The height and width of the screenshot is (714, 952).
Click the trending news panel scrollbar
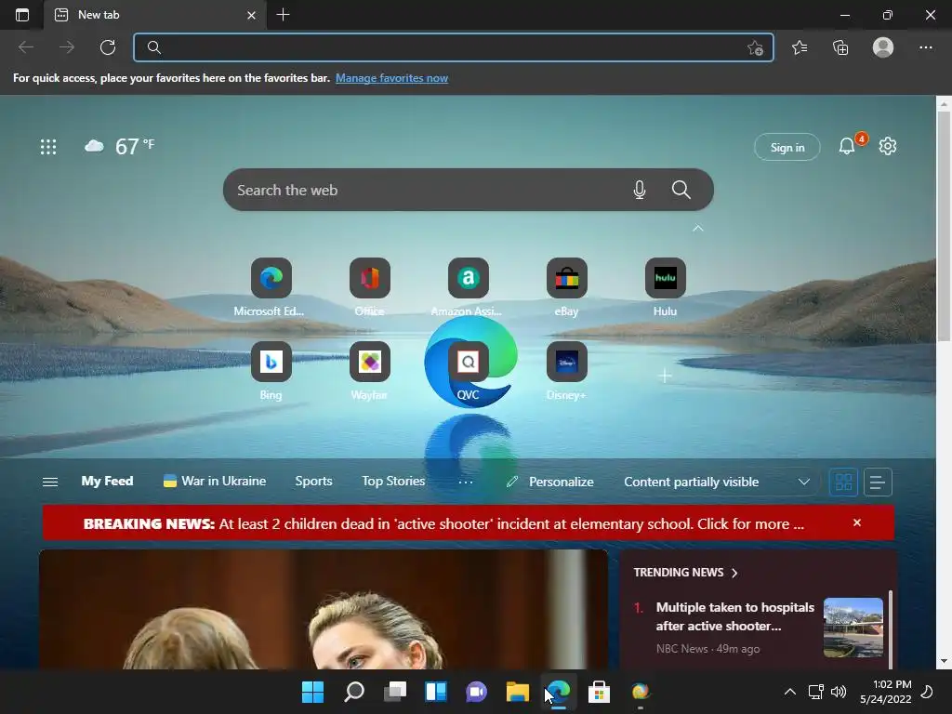click(x=891, y=629)
